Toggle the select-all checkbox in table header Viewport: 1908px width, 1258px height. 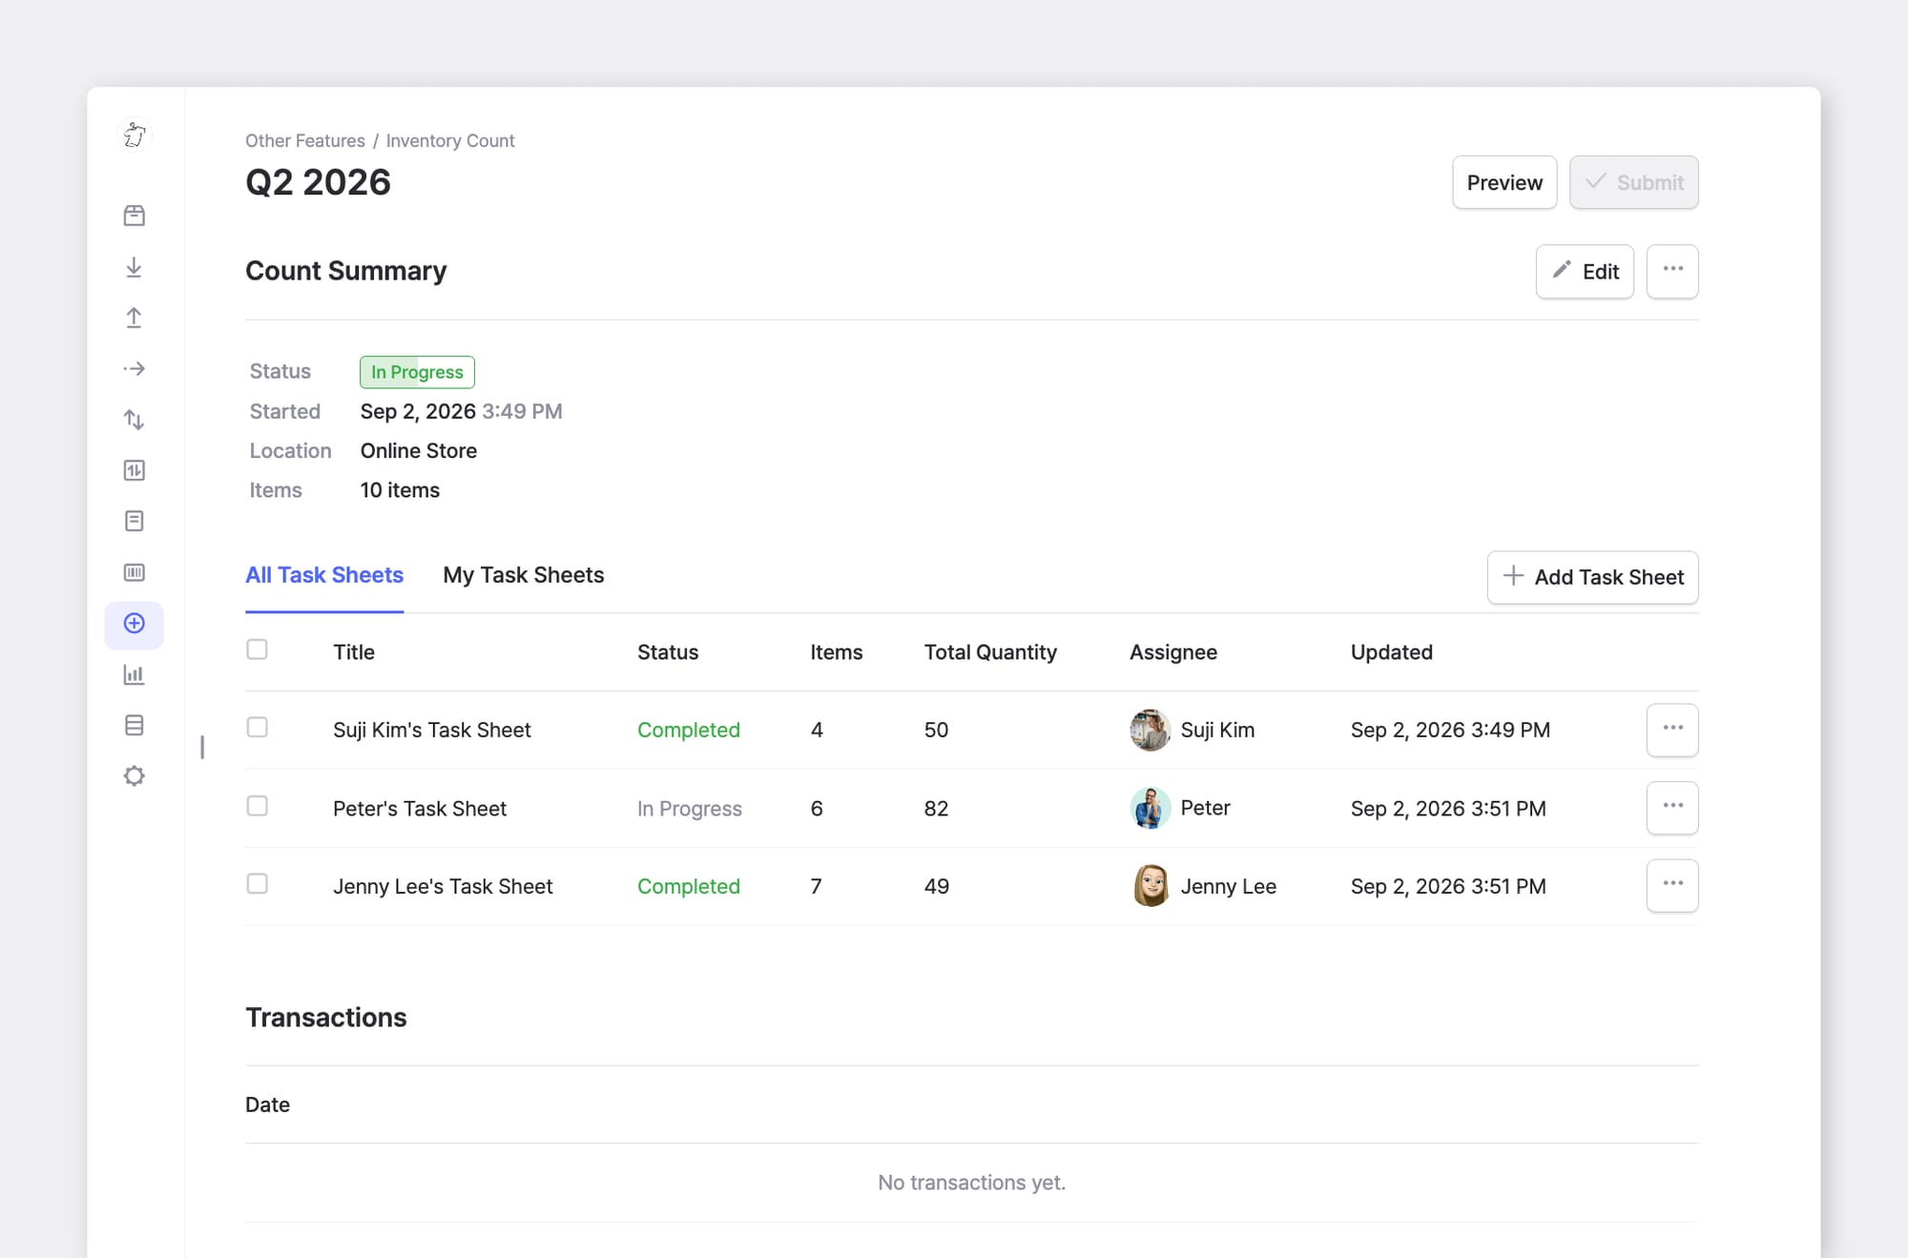(x=257, y=650)
